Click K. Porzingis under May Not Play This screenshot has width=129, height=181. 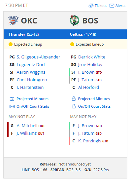pyautogui.click(x=89, y=141)
